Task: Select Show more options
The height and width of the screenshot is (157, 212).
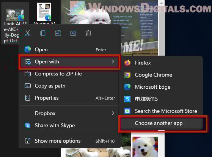Action: click(x=69, y=141)
